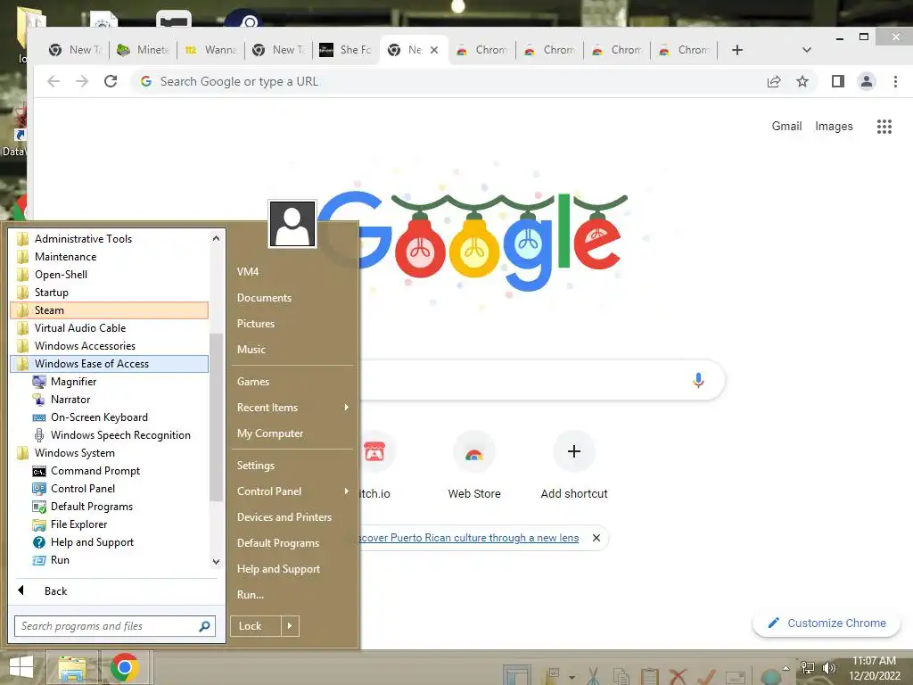The width and height of the screenshot is (913, 685).
Task: Switch to the She Fo tab
Action: click(x=347, y=50)
